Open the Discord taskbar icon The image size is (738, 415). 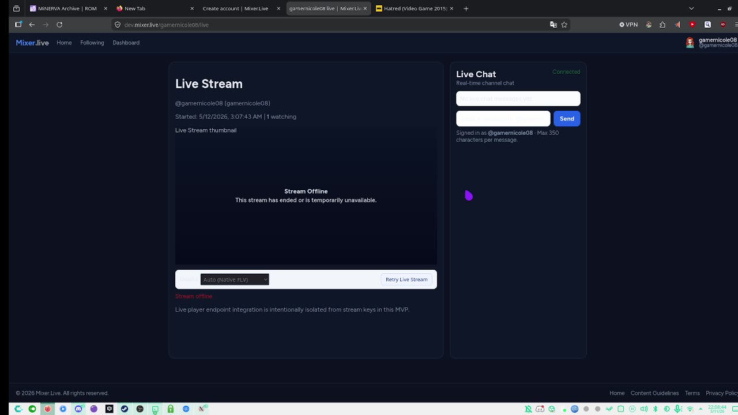(78, 409)
